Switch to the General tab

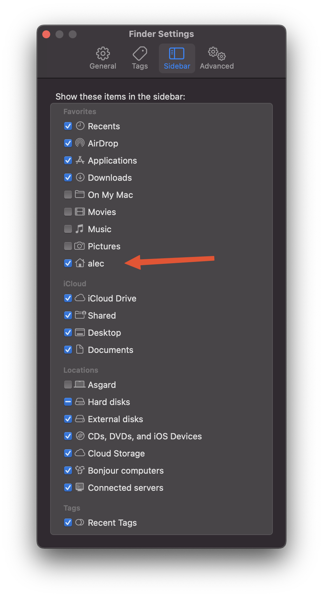[x=103, y=57]
